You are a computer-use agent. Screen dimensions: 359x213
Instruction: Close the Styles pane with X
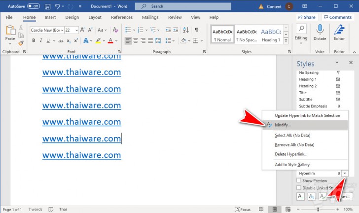pos(351,62)
